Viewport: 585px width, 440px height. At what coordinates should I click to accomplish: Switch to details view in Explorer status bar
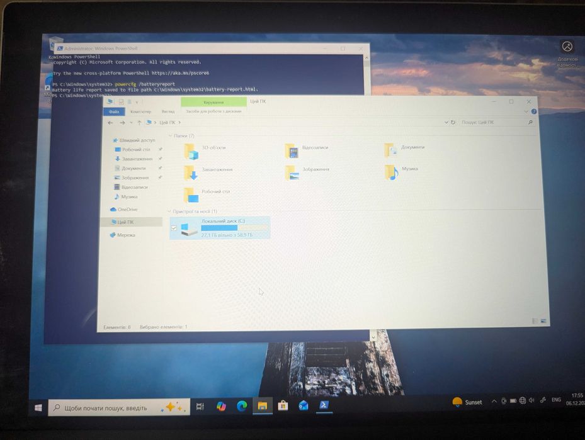tap(535, 320)
